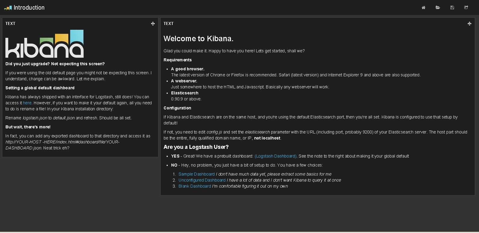Click 'But wait, there's more!' heading

(28, 127)
